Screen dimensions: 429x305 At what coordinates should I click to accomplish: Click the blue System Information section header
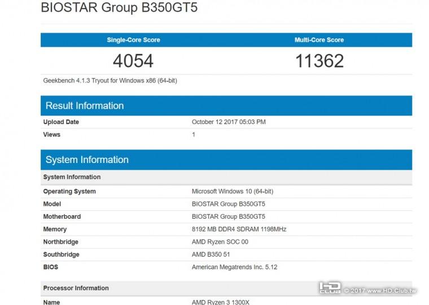87,160
